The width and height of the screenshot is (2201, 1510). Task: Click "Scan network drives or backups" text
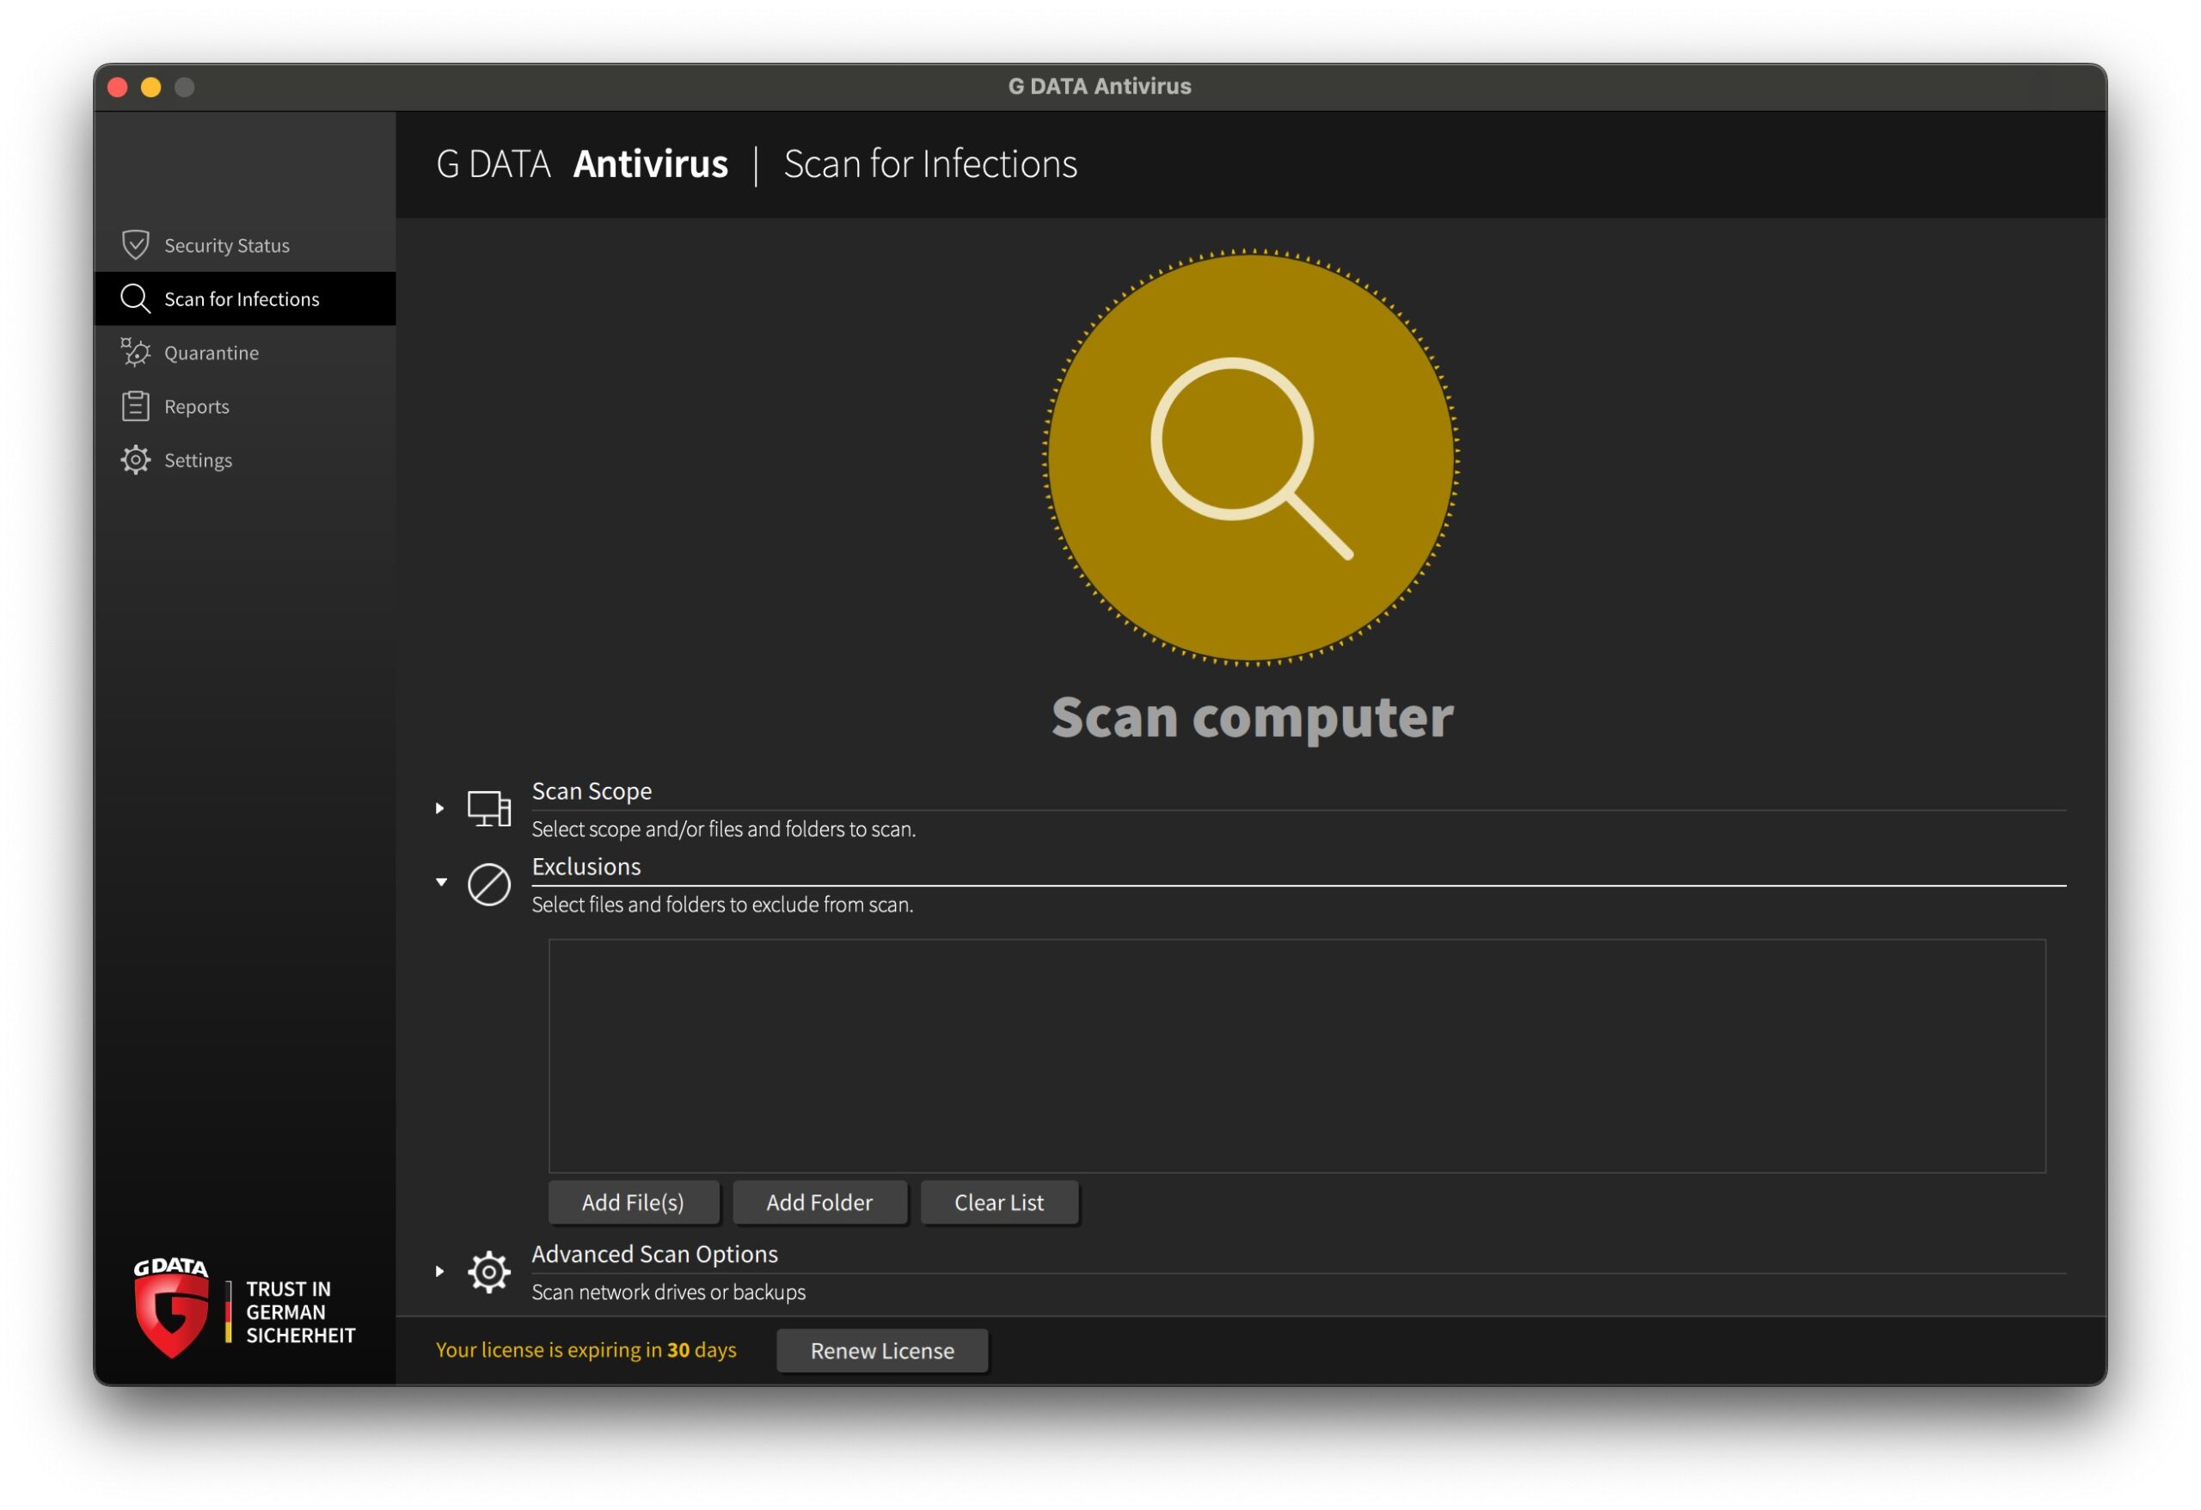pyautogui.click(x=669, y=1292)
